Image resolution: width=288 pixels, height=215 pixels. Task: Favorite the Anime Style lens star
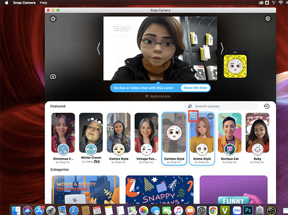193,116
